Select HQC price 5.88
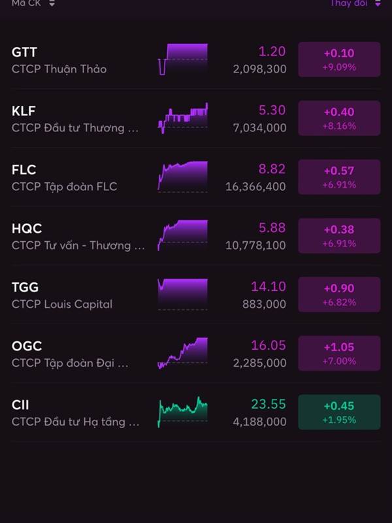Image resolution: width=392 pixels, height=523 pixels. click(x=272, y=228)
